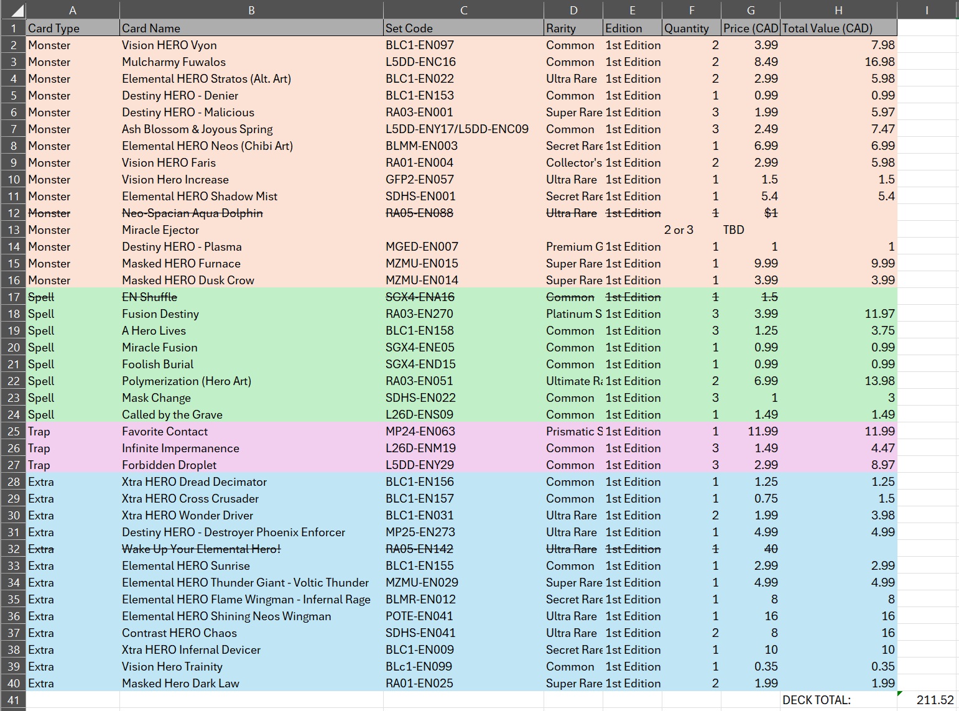Select the row 12 header number
The image size is (959, 711).
[x=13, y=213]
